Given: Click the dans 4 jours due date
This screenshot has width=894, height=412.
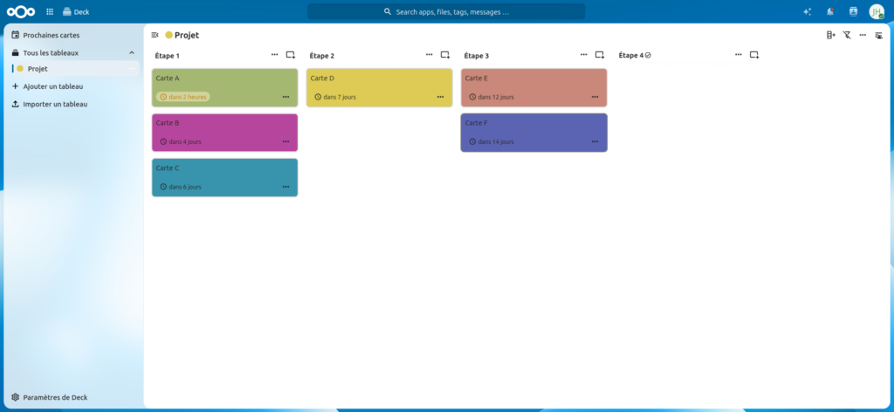Looking at the screenshot, I should coord(181,141).
